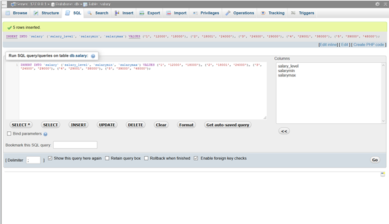Go to the Operations tab

coord(239,13)
